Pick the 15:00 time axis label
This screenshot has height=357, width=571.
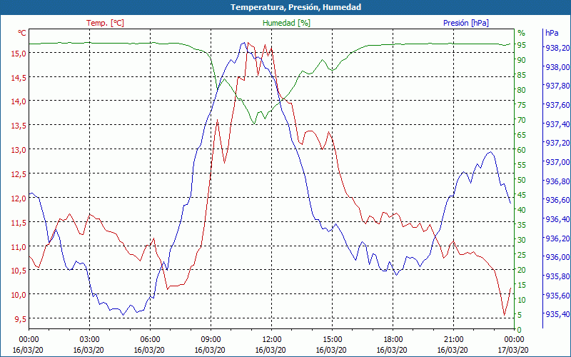332,339
